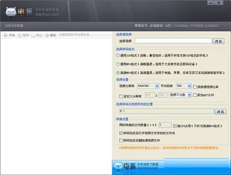Click the D:\ output folder path field
Viewport: 231px width, 175px height.
coord(166,111)
